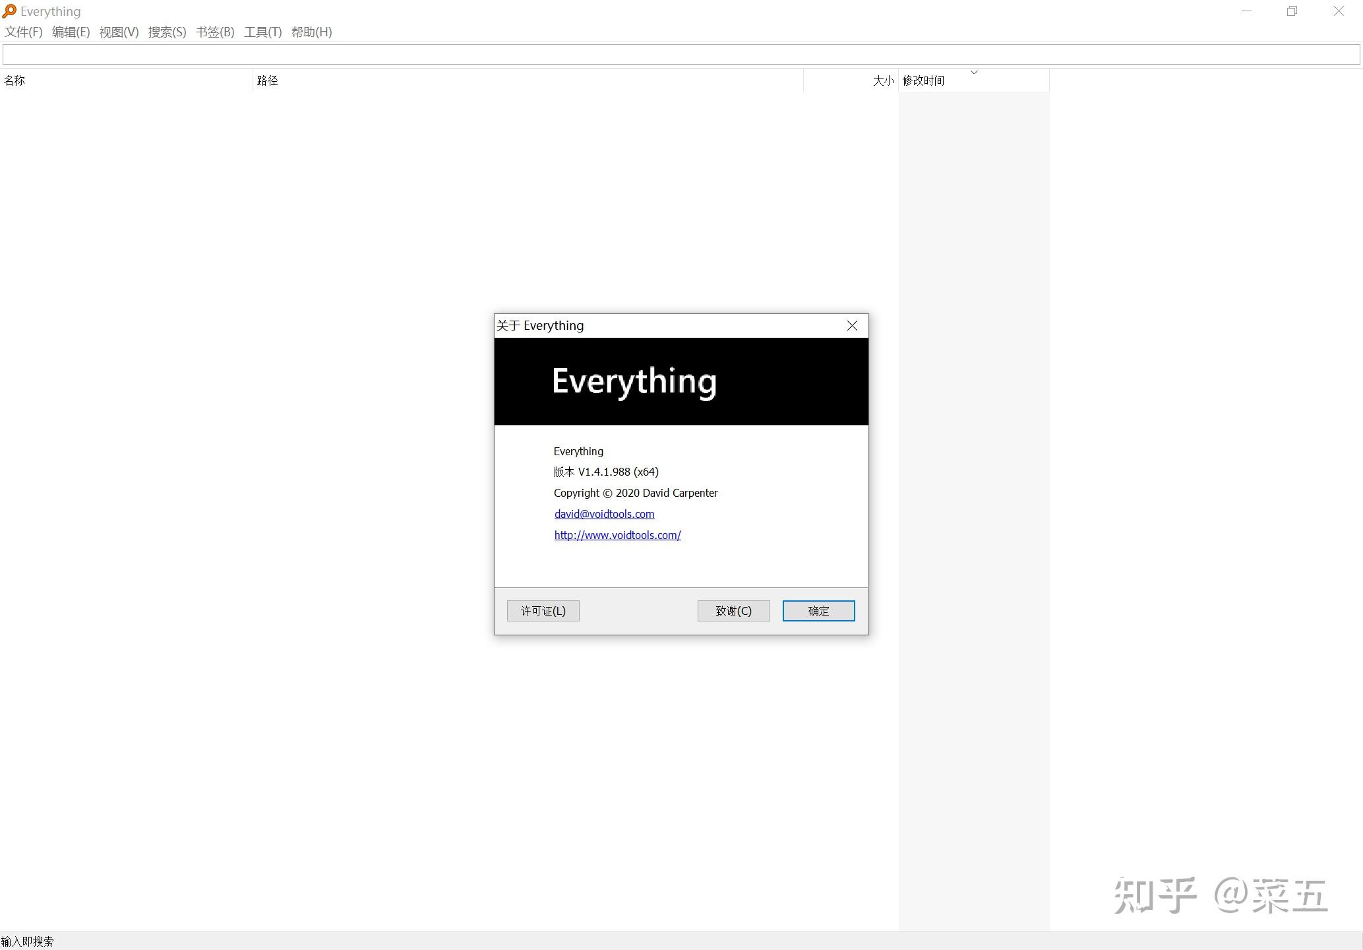
Task: Open the david@voidtools.com email link
Action: coord(604,514)
